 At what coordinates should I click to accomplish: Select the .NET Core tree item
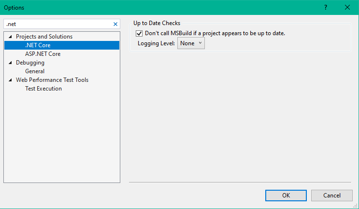38,45
